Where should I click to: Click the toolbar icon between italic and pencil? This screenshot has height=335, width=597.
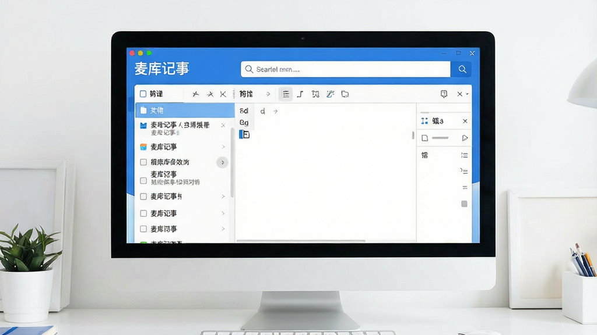point(315,94)
